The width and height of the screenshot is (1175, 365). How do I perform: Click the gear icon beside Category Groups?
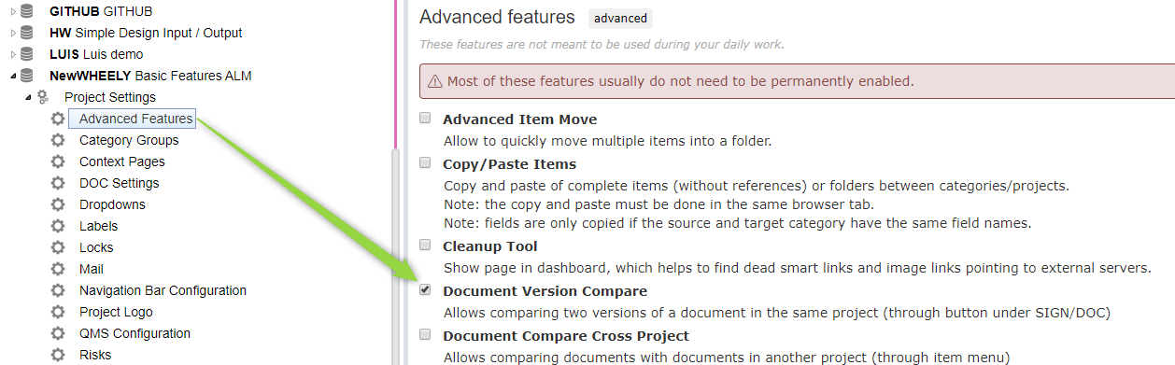[x=58, y=140]
